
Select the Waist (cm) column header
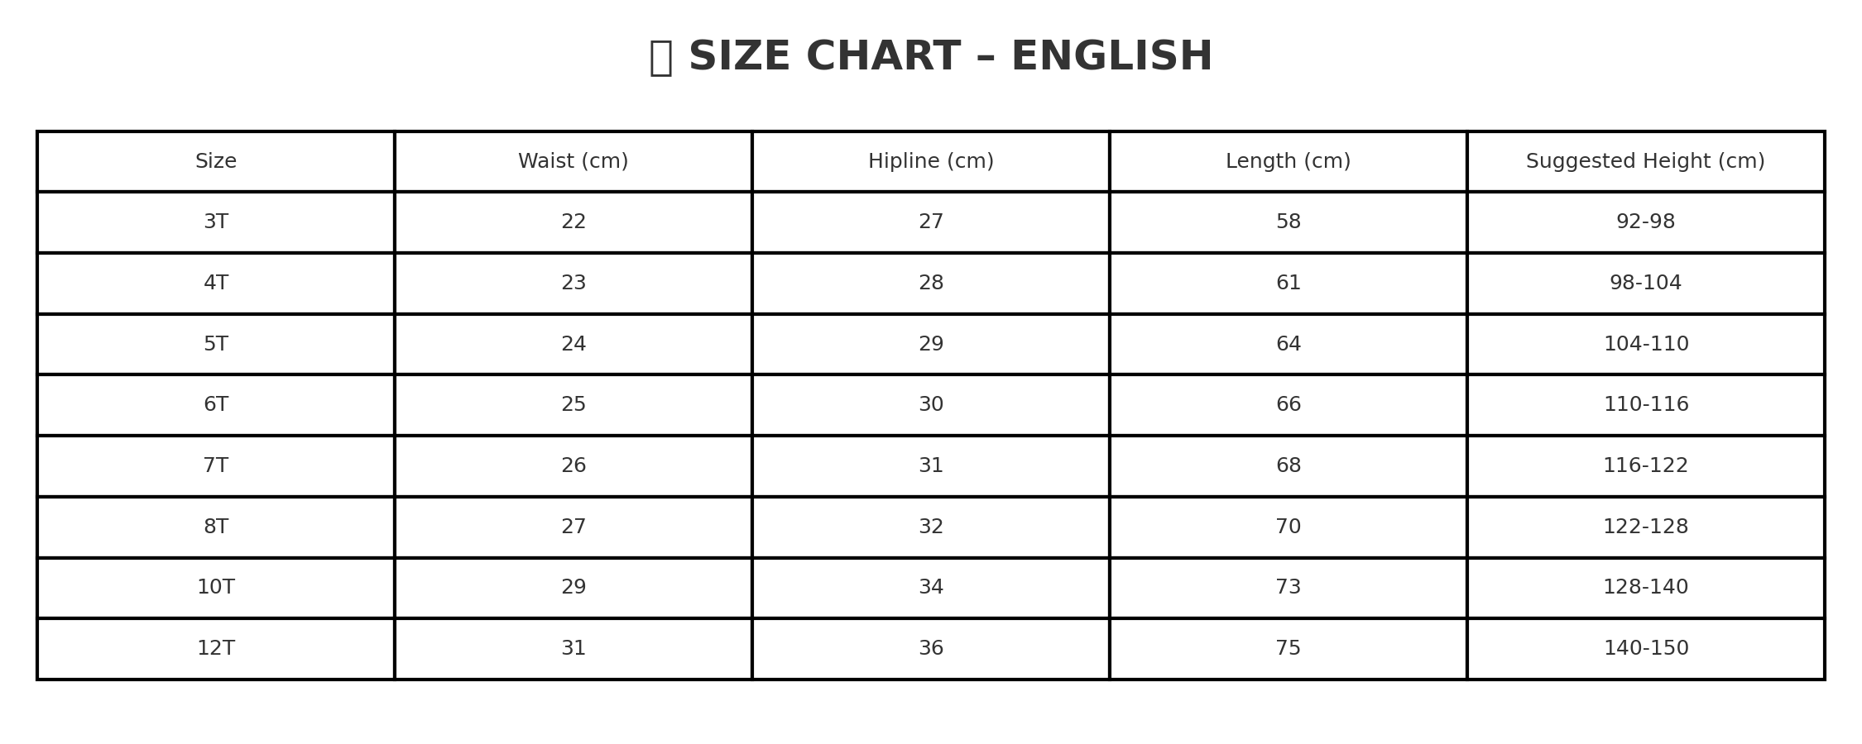click(573, 161)
